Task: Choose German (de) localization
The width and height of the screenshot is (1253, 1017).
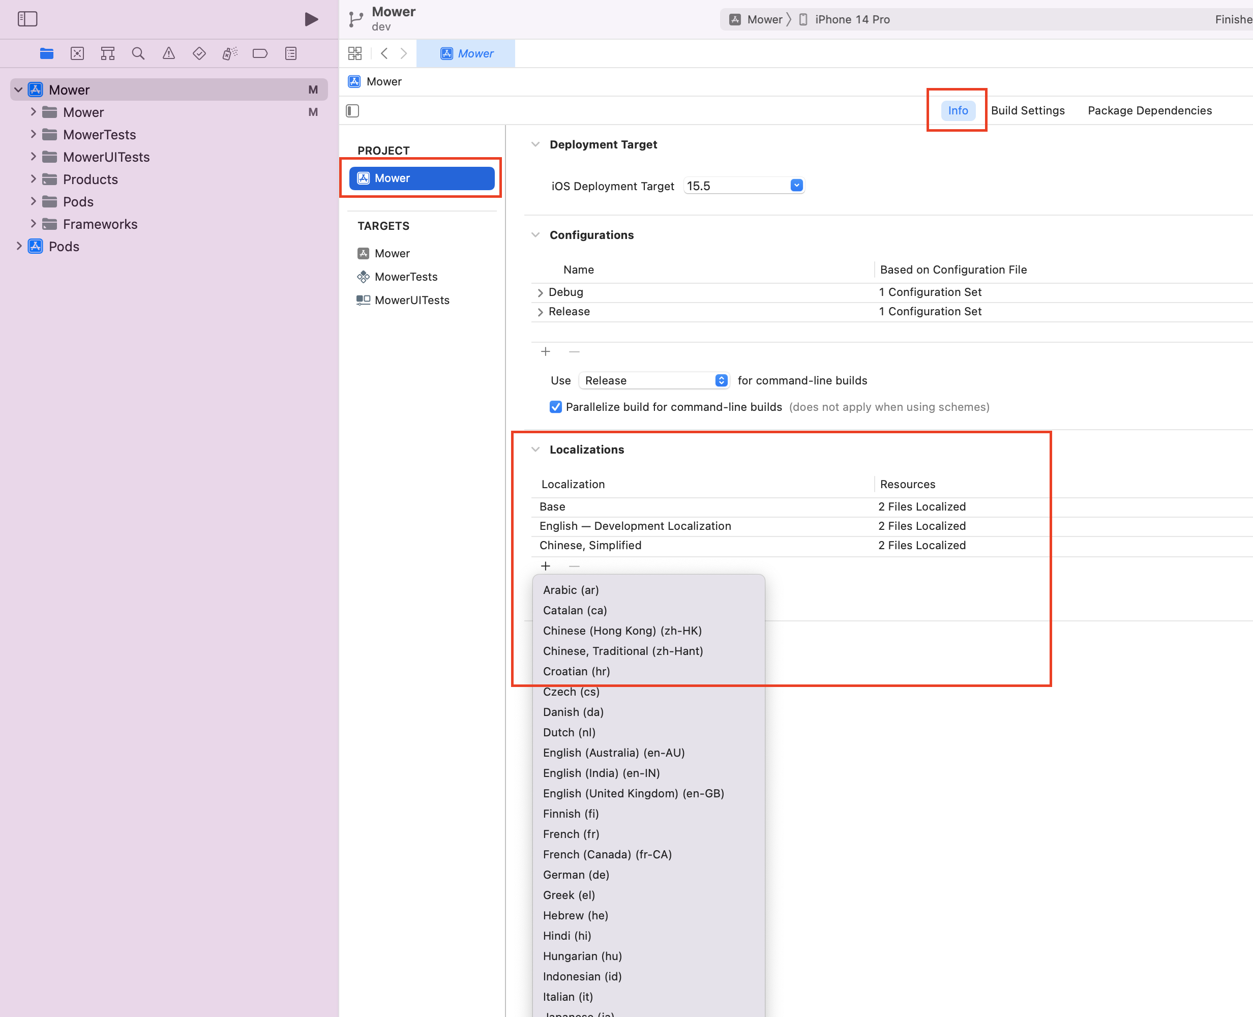Action: pos(648,875)
